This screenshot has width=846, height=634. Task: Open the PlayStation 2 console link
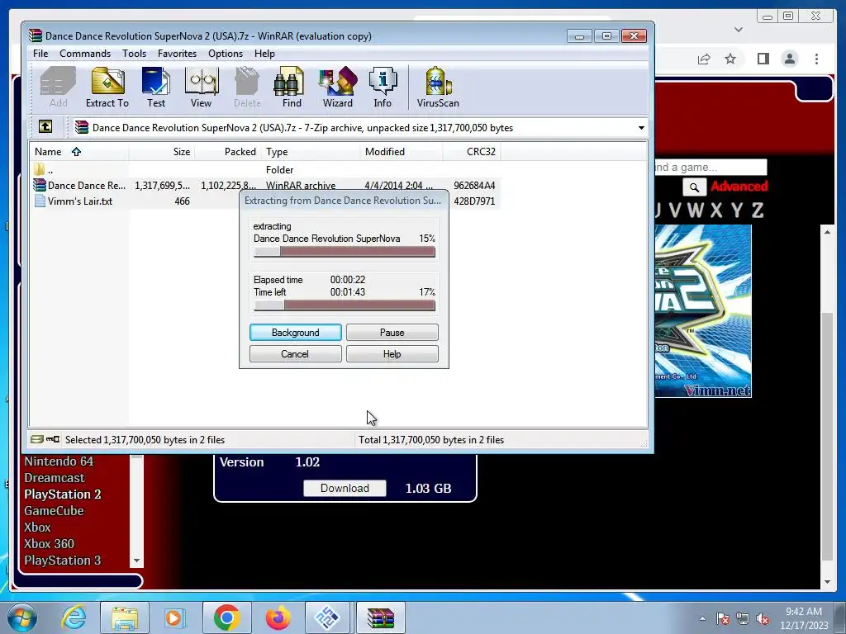(63, 494)
